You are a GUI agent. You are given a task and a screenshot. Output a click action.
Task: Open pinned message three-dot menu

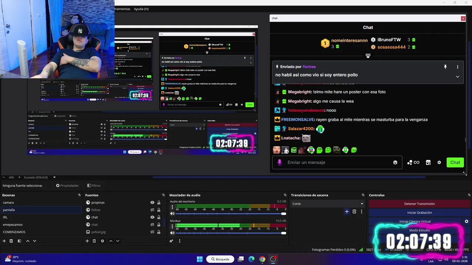tap(458, 67)
